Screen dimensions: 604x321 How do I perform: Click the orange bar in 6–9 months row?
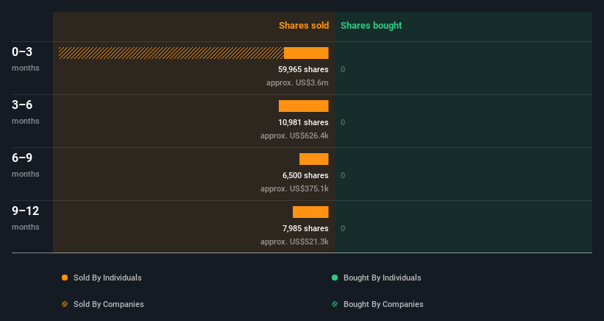click(314, 159)
